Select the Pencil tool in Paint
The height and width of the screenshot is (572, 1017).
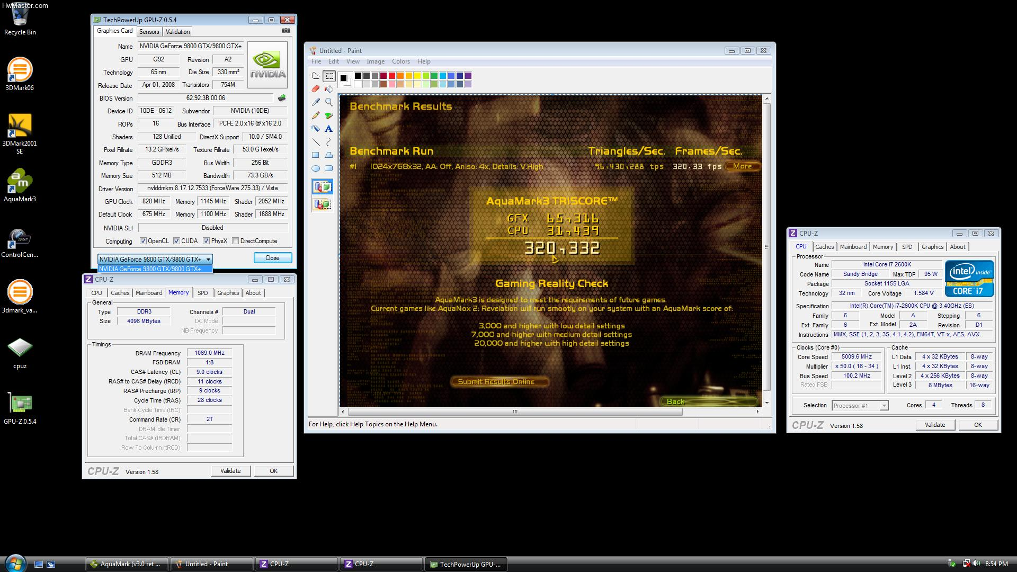pos(316,115)
